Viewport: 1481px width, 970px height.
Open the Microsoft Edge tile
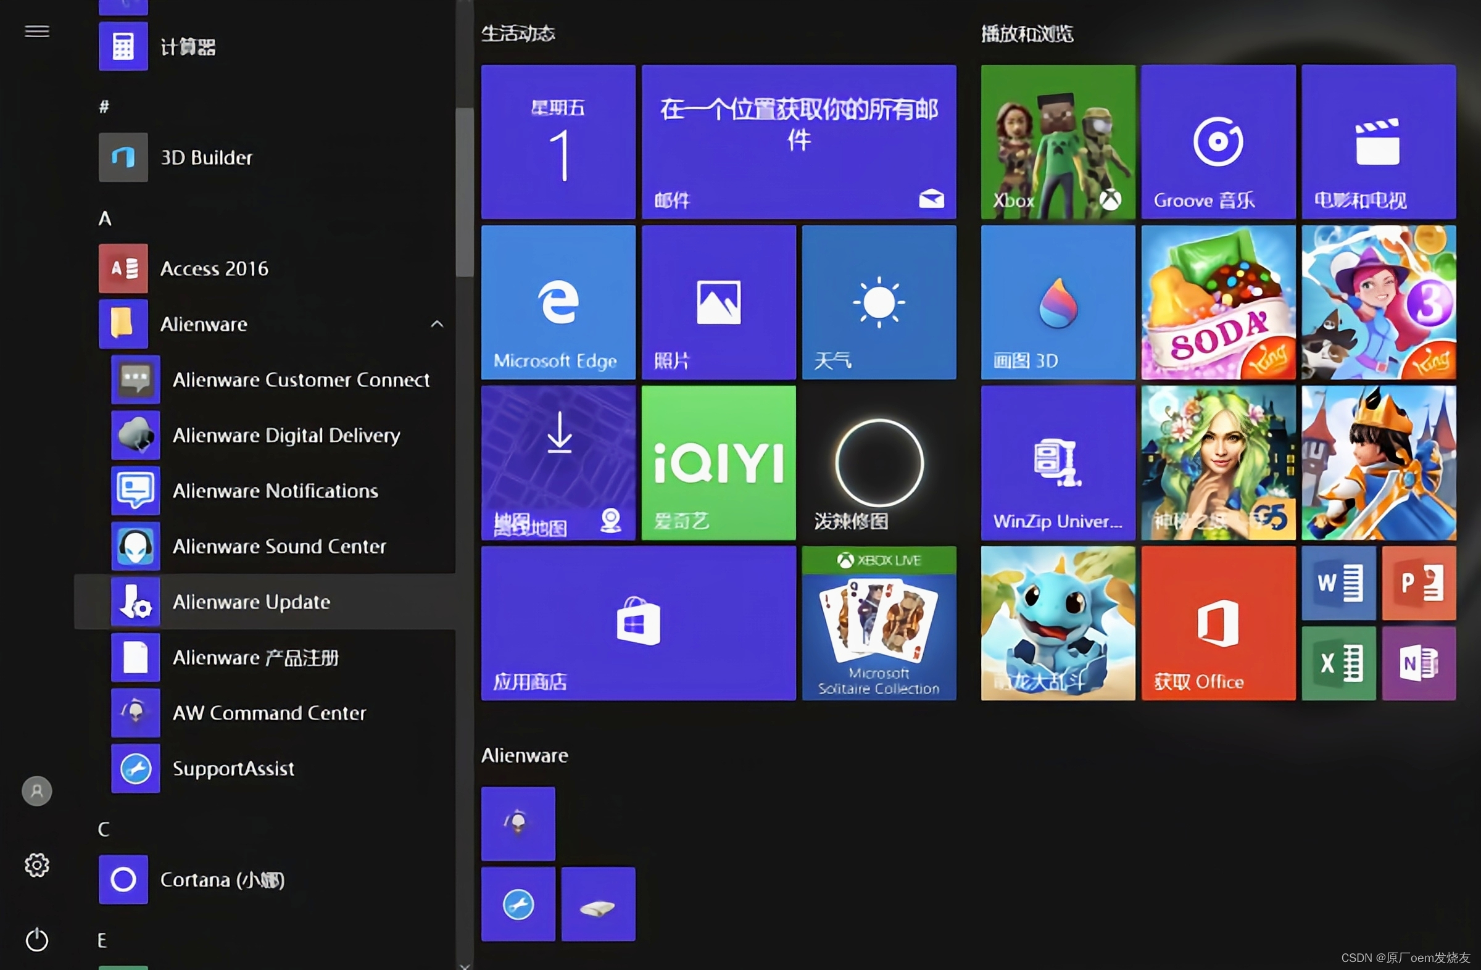point(558,302)
